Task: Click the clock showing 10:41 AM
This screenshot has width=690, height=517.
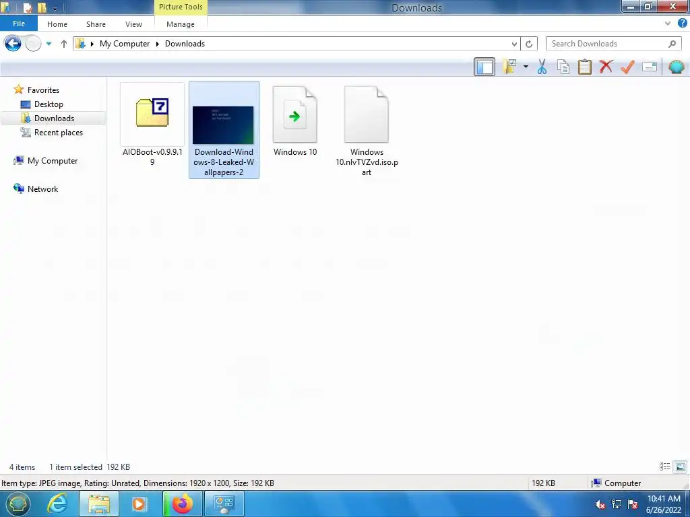Action: tap(664, 504)
